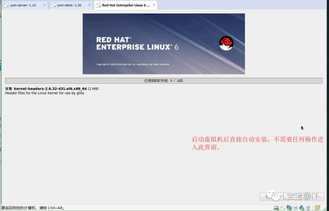The image size is (329, 211).
Task: Click the CD/DVD drive status icon
Action: point(283,207)
